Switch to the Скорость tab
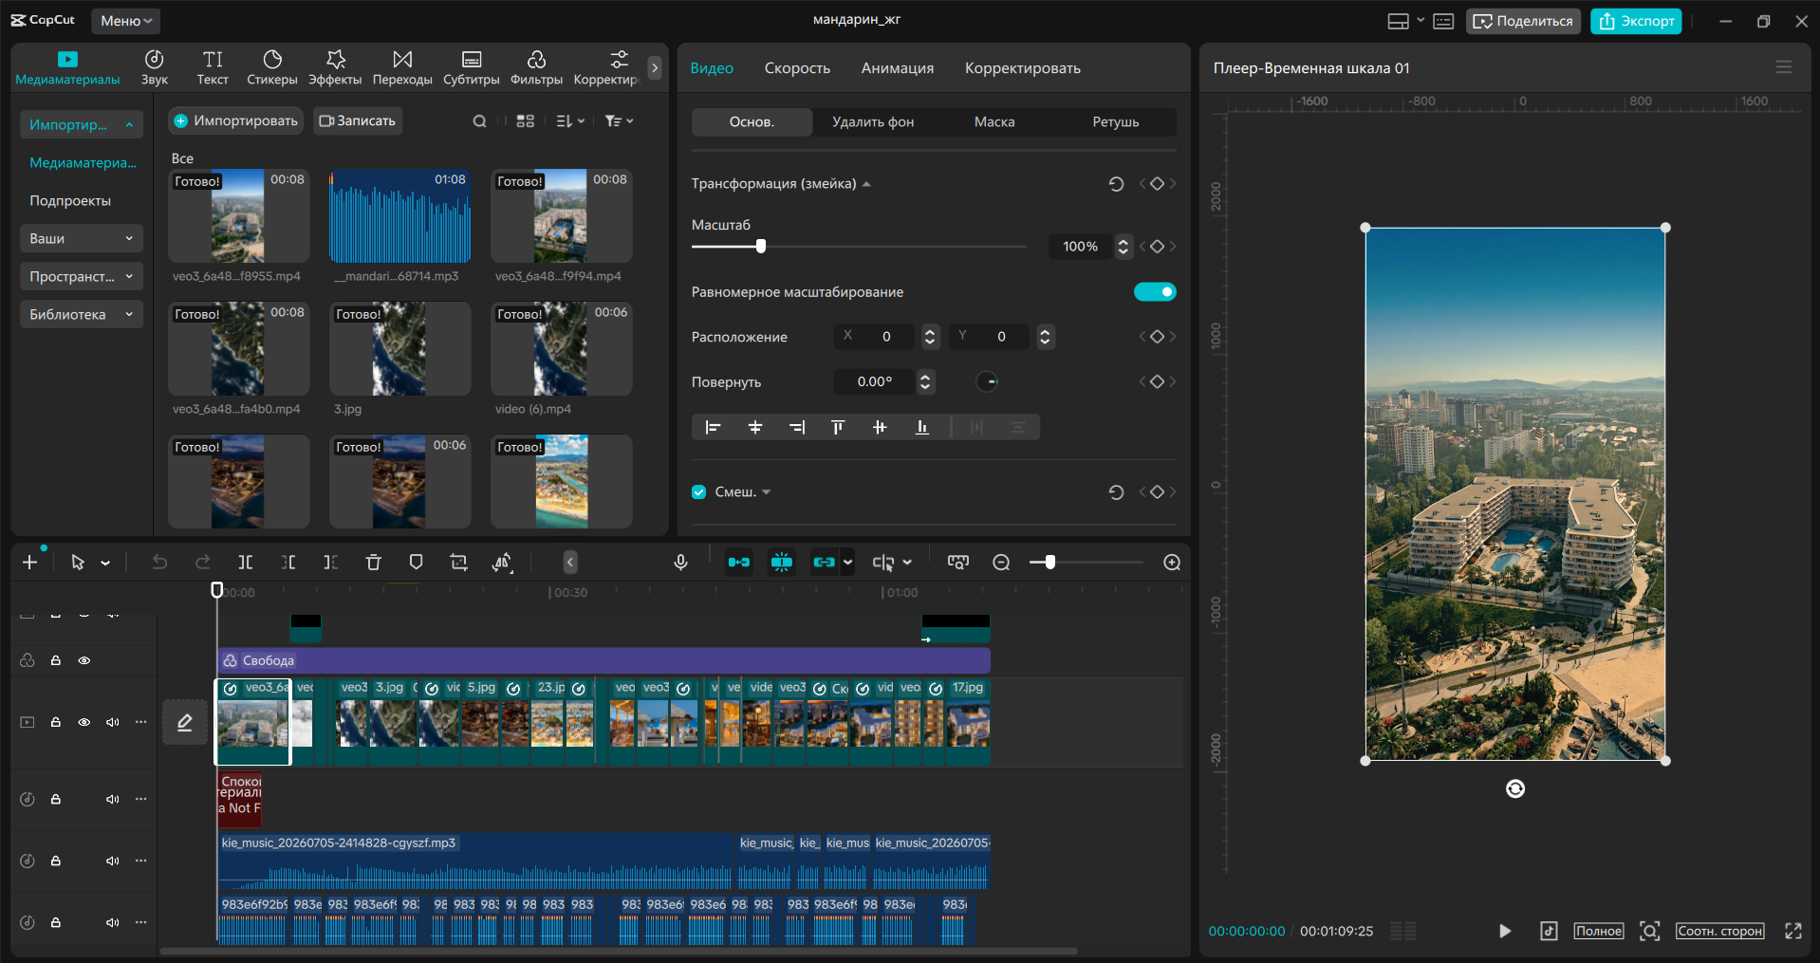The width and height of the screenshot is (1820, 963). click(x=797, y=68)
